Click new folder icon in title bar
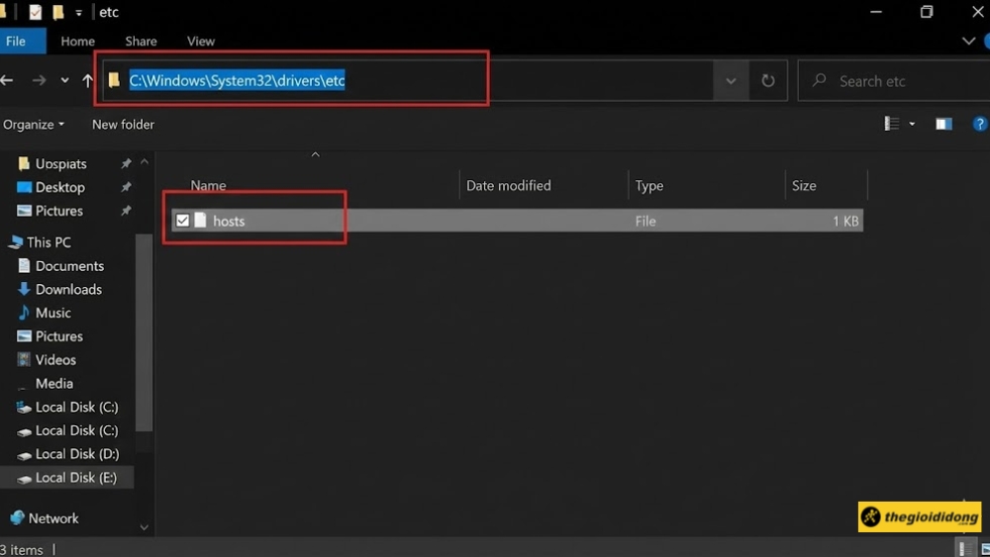Image resolution: width=990 pixels, height=557 pixels. coord(58,12)
